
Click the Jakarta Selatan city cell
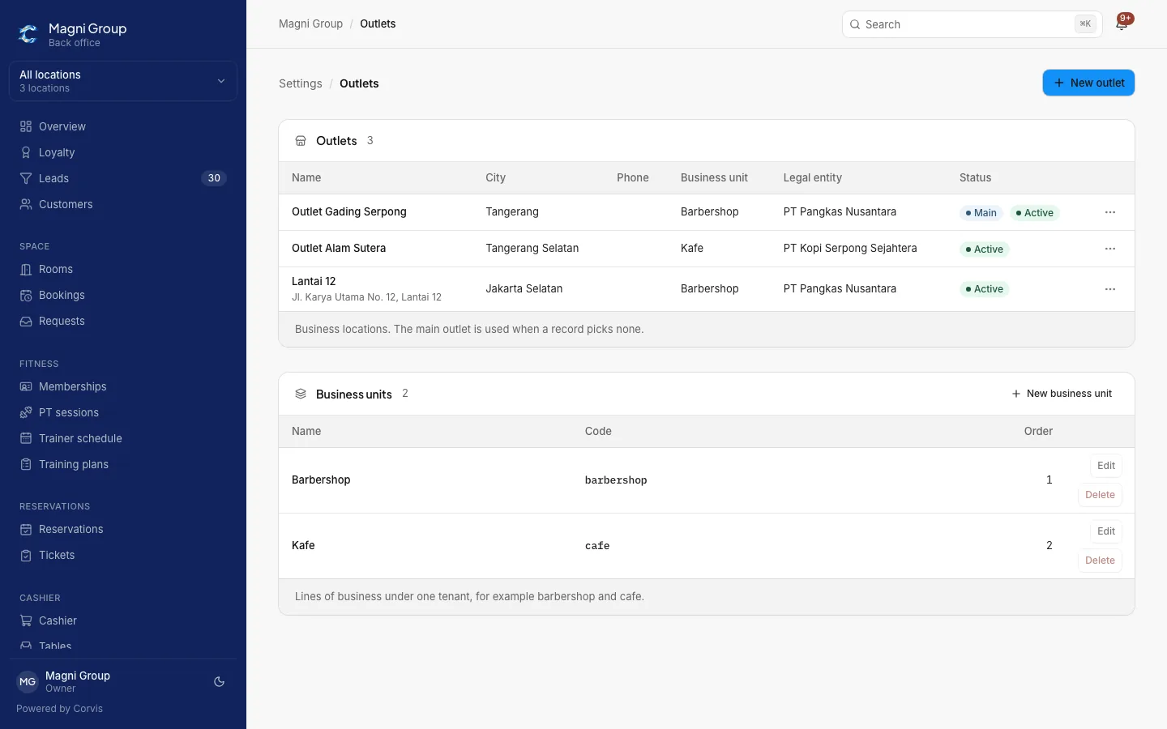tap(524, 289)
